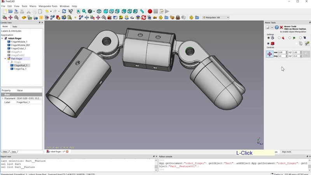The image size is (311, 175).
Task: Run macro with the play arrow icon
Action: (167, 11)
